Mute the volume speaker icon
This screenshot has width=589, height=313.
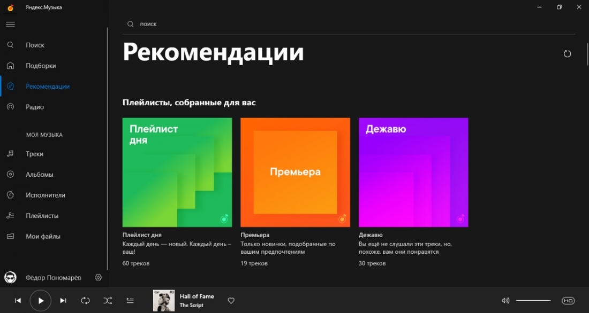point(505,301)
